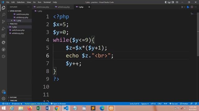
Task: Open editor More Actions ellipsis
Action: point(196,7)
